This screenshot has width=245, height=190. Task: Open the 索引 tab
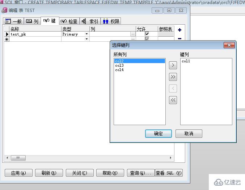pyautogui.click(x=90, y=21)
